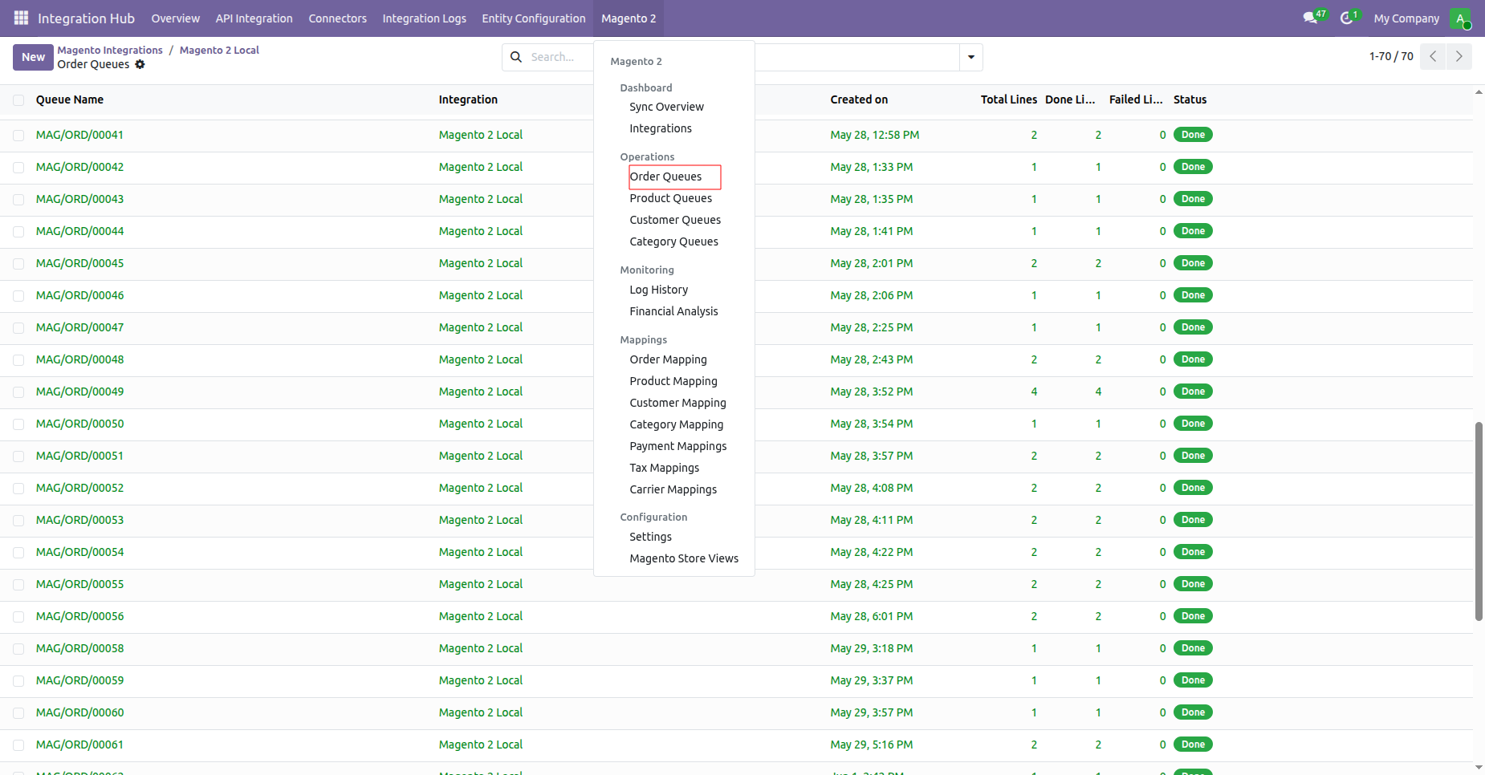Open Carrier Mappings menu entry
Image resolution: width=1485 pixels, height=775 pixels.
pyautogui.click(x=673, y=489)
